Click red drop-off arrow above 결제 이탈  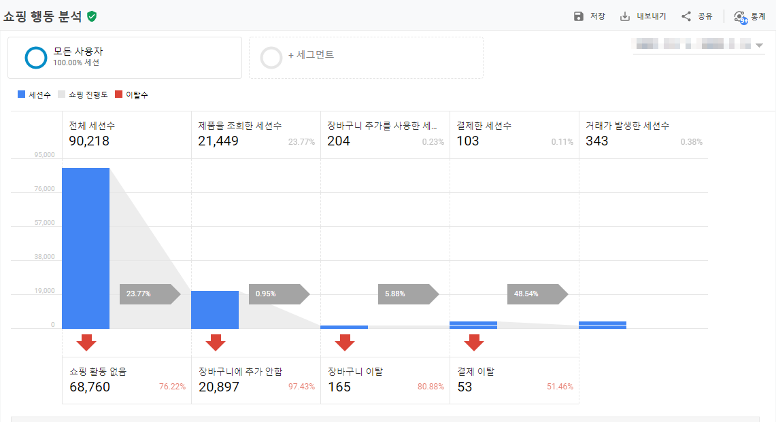tap(474, 342)
